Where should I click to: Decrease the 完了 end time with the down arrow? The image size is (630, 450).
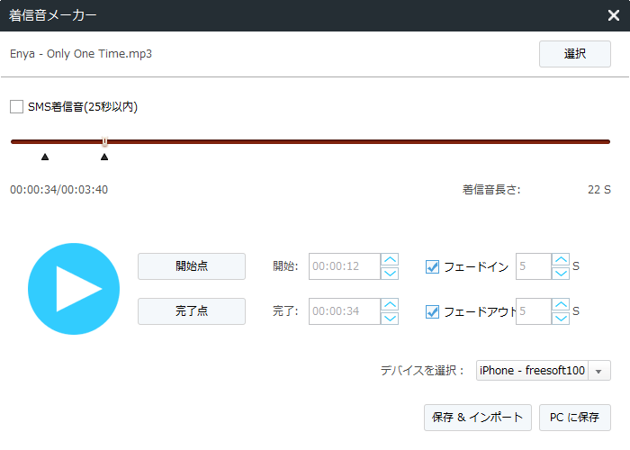coord(390,319)
